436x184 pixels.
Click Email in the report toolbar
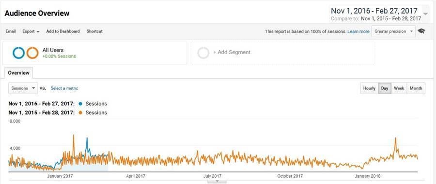pos(11,31)
